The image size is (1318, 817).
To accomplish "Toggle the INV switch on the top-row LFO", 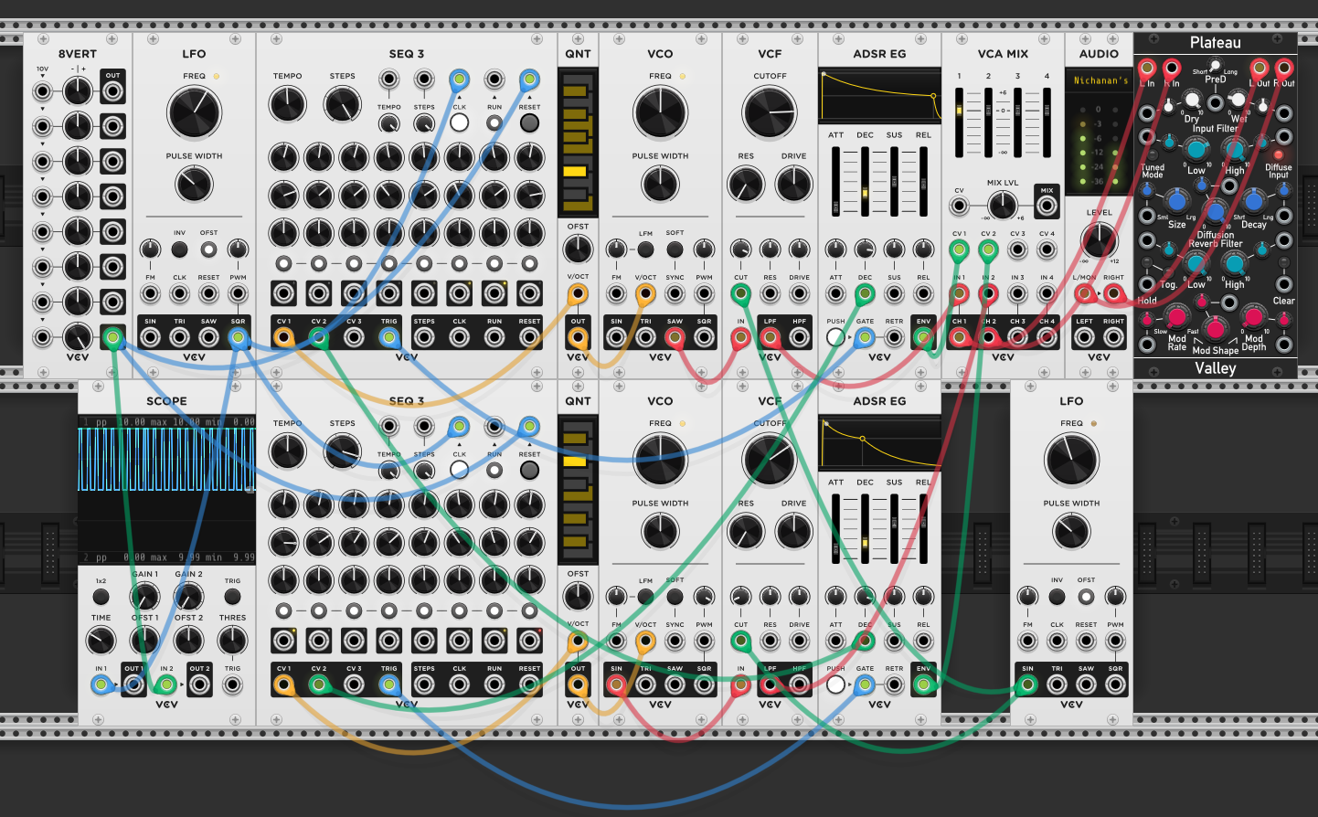I will [179, 249].
